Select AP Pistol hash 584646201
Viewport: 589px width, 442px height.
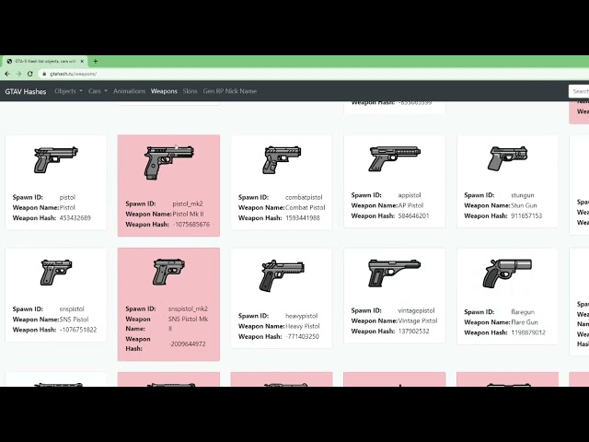[x=413, y=216]
